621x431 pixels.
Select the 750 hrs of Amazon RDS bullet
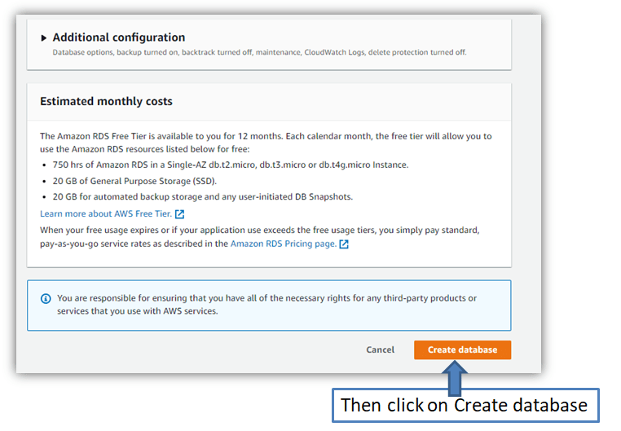pyautogui.click(x=231, y=165)
